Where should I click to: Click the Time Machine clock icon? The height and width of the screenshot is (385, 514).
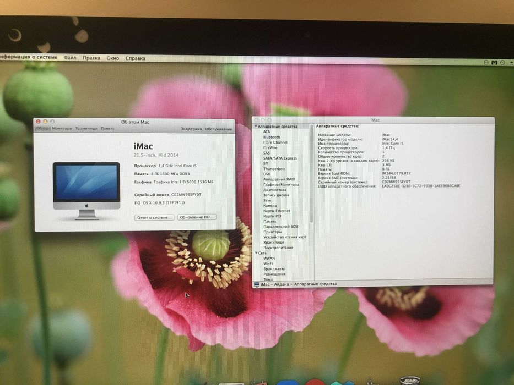click(502, 63)
